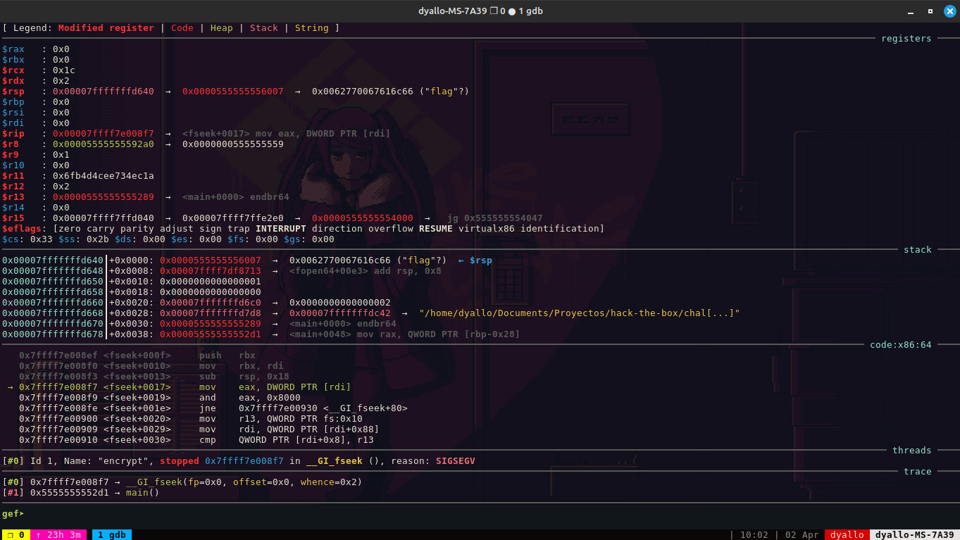The image size is (960, 540).
Task: Click the '← $rsp' marker in the stack
Action: (475, 260)
